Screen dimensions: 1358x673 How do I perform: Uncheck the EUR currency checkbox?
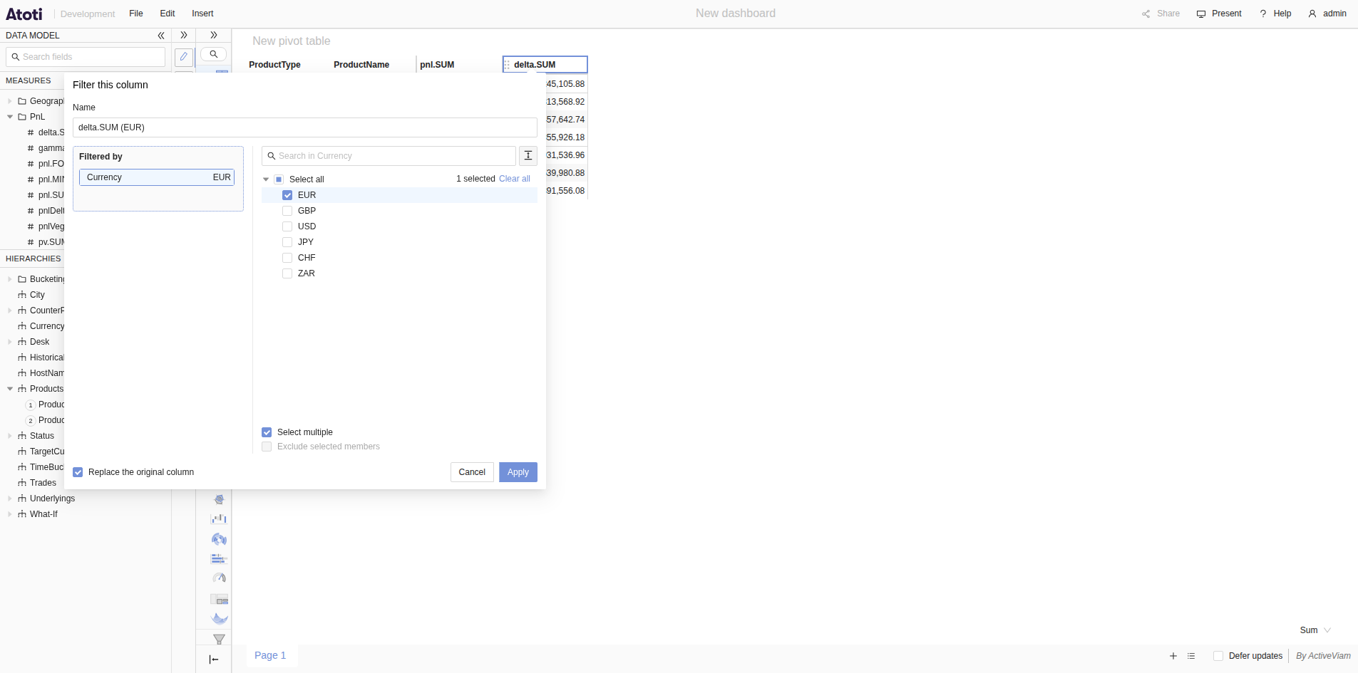(287, 195)
